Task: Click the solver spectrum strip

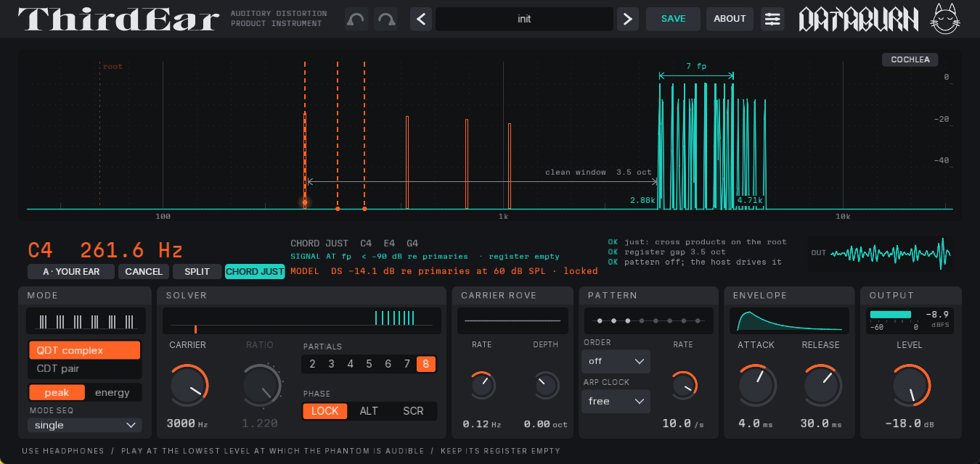Action: [301, 320]
